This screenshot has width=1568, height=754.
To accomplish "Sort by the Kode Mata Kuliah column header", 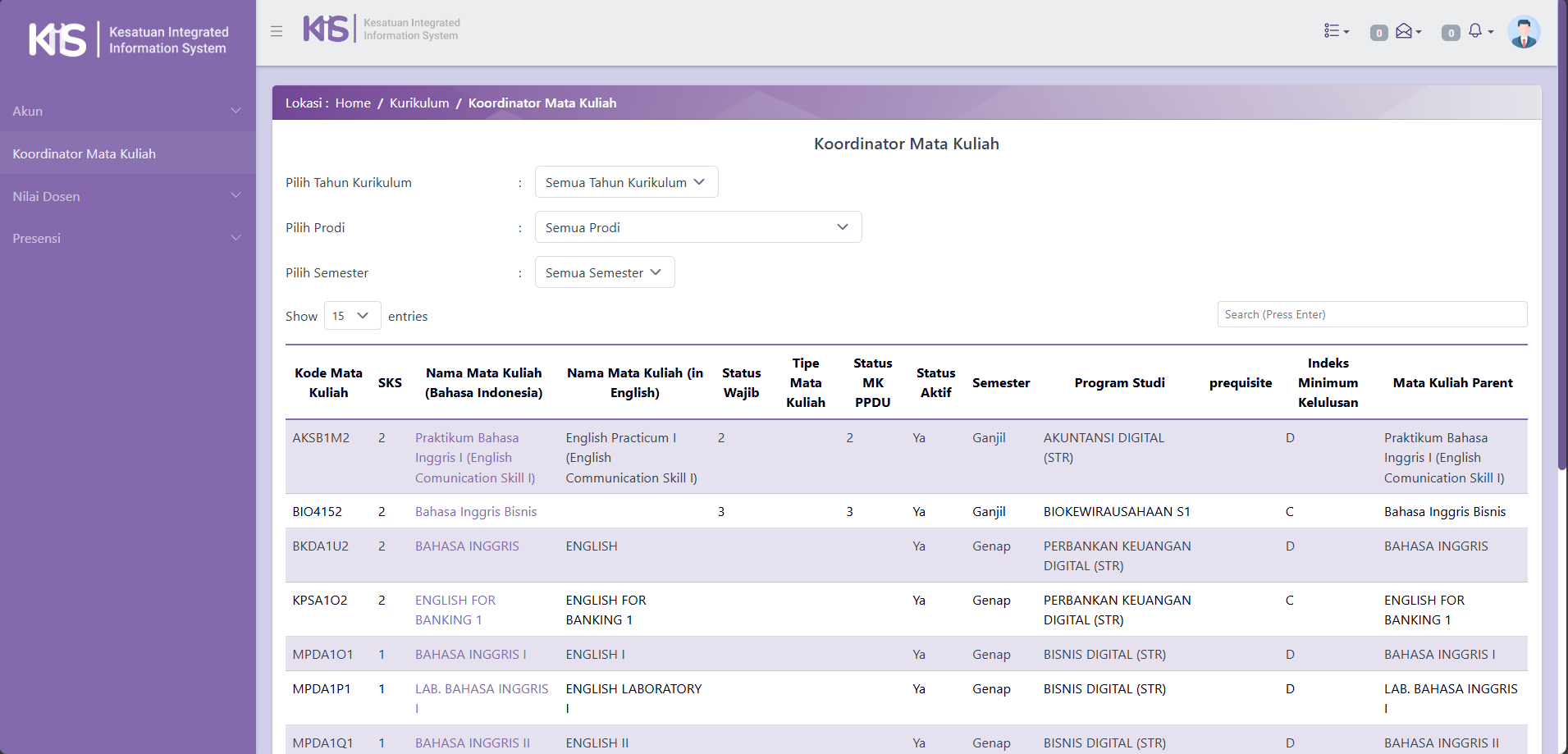I will point(328,382).
